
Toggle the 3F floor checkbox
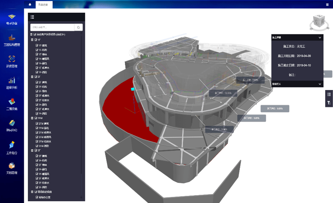pyautogui.click(x=35, y=150)
